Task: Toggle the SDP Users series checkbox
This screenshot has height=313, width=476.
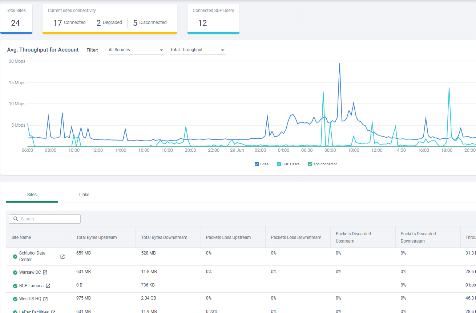Action: (x=279, y=164)
